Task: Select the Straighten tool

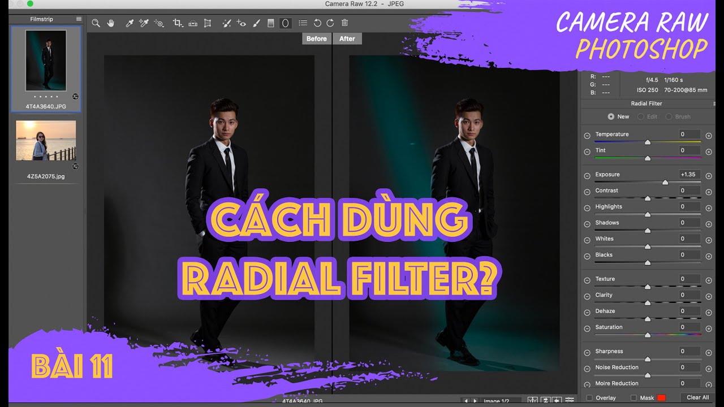Action: click(x=193, y=23)
